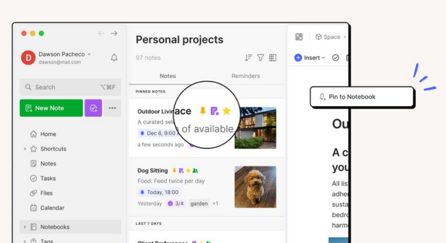Navigate forward with the right arrow
This screenshot has width=446, height=243.
click(114, 34)
